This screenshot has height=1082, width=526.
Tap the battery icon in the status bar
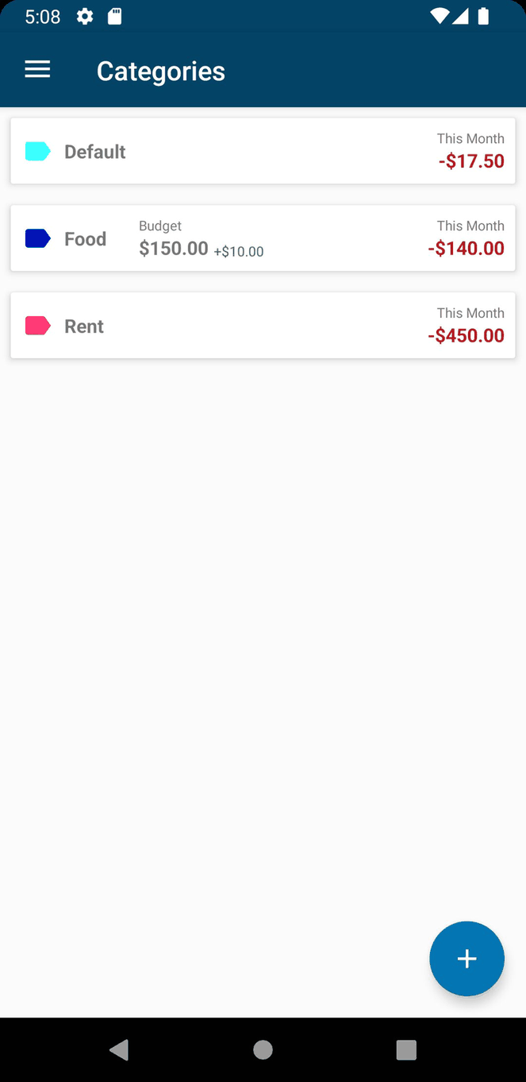[484, 16]
